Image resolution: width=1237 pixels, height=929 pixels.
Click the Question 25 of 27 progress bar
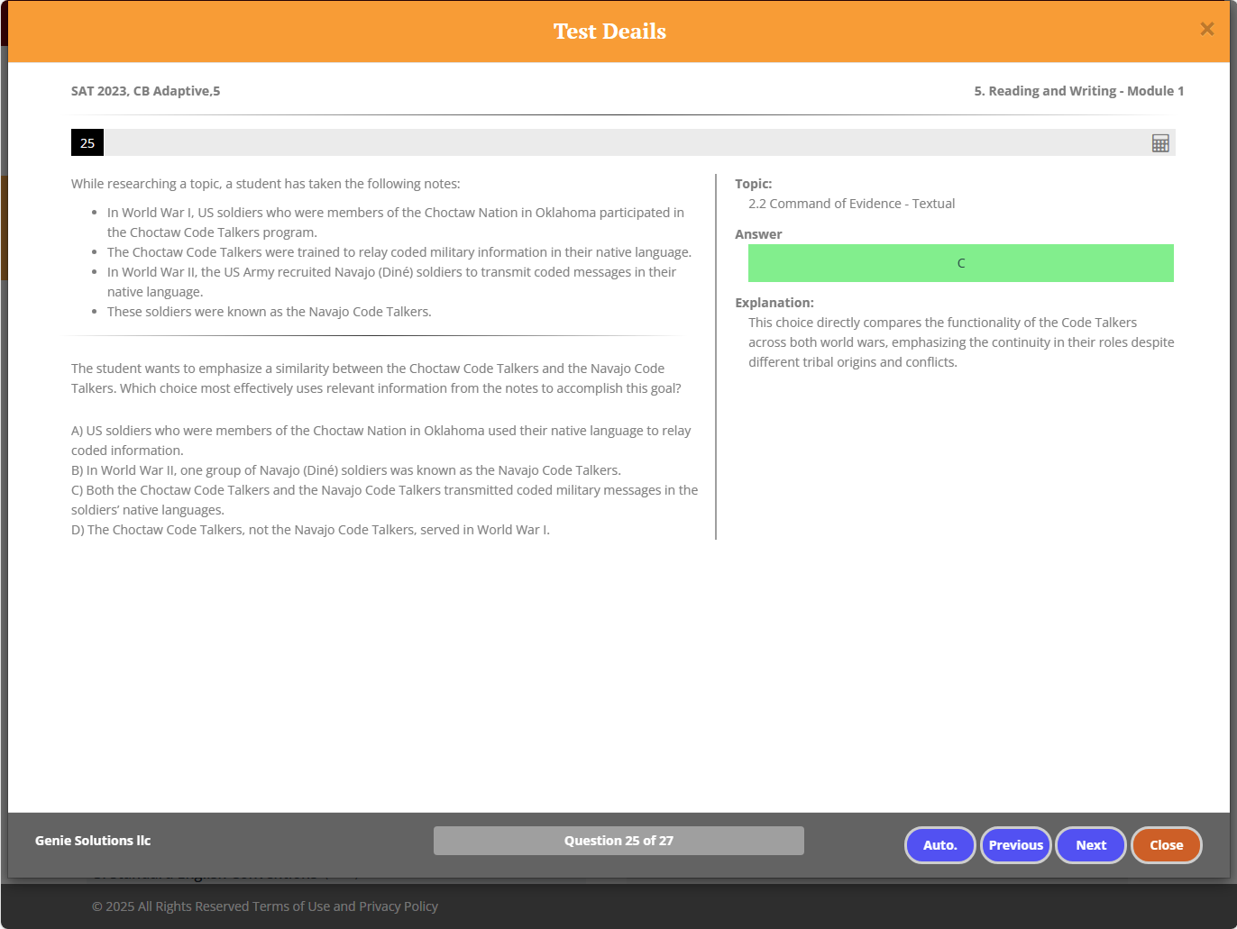point(618,840)
